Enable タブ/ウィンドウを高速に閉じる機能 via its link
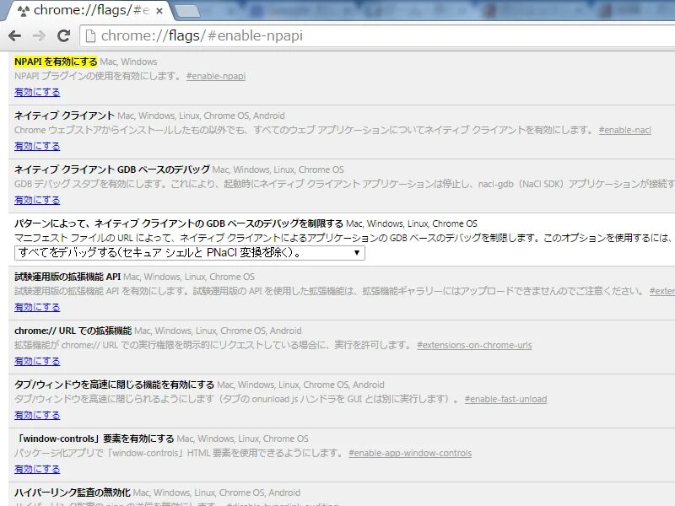The image size is (675, 506). point(37,415)
